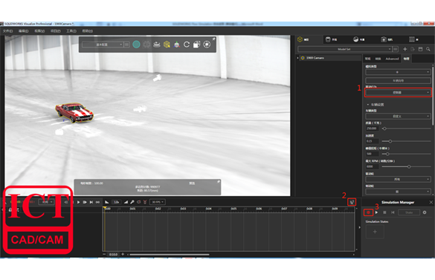
Task: Open the first dropdown under the physics tab
Action: (x=398, y=72)
